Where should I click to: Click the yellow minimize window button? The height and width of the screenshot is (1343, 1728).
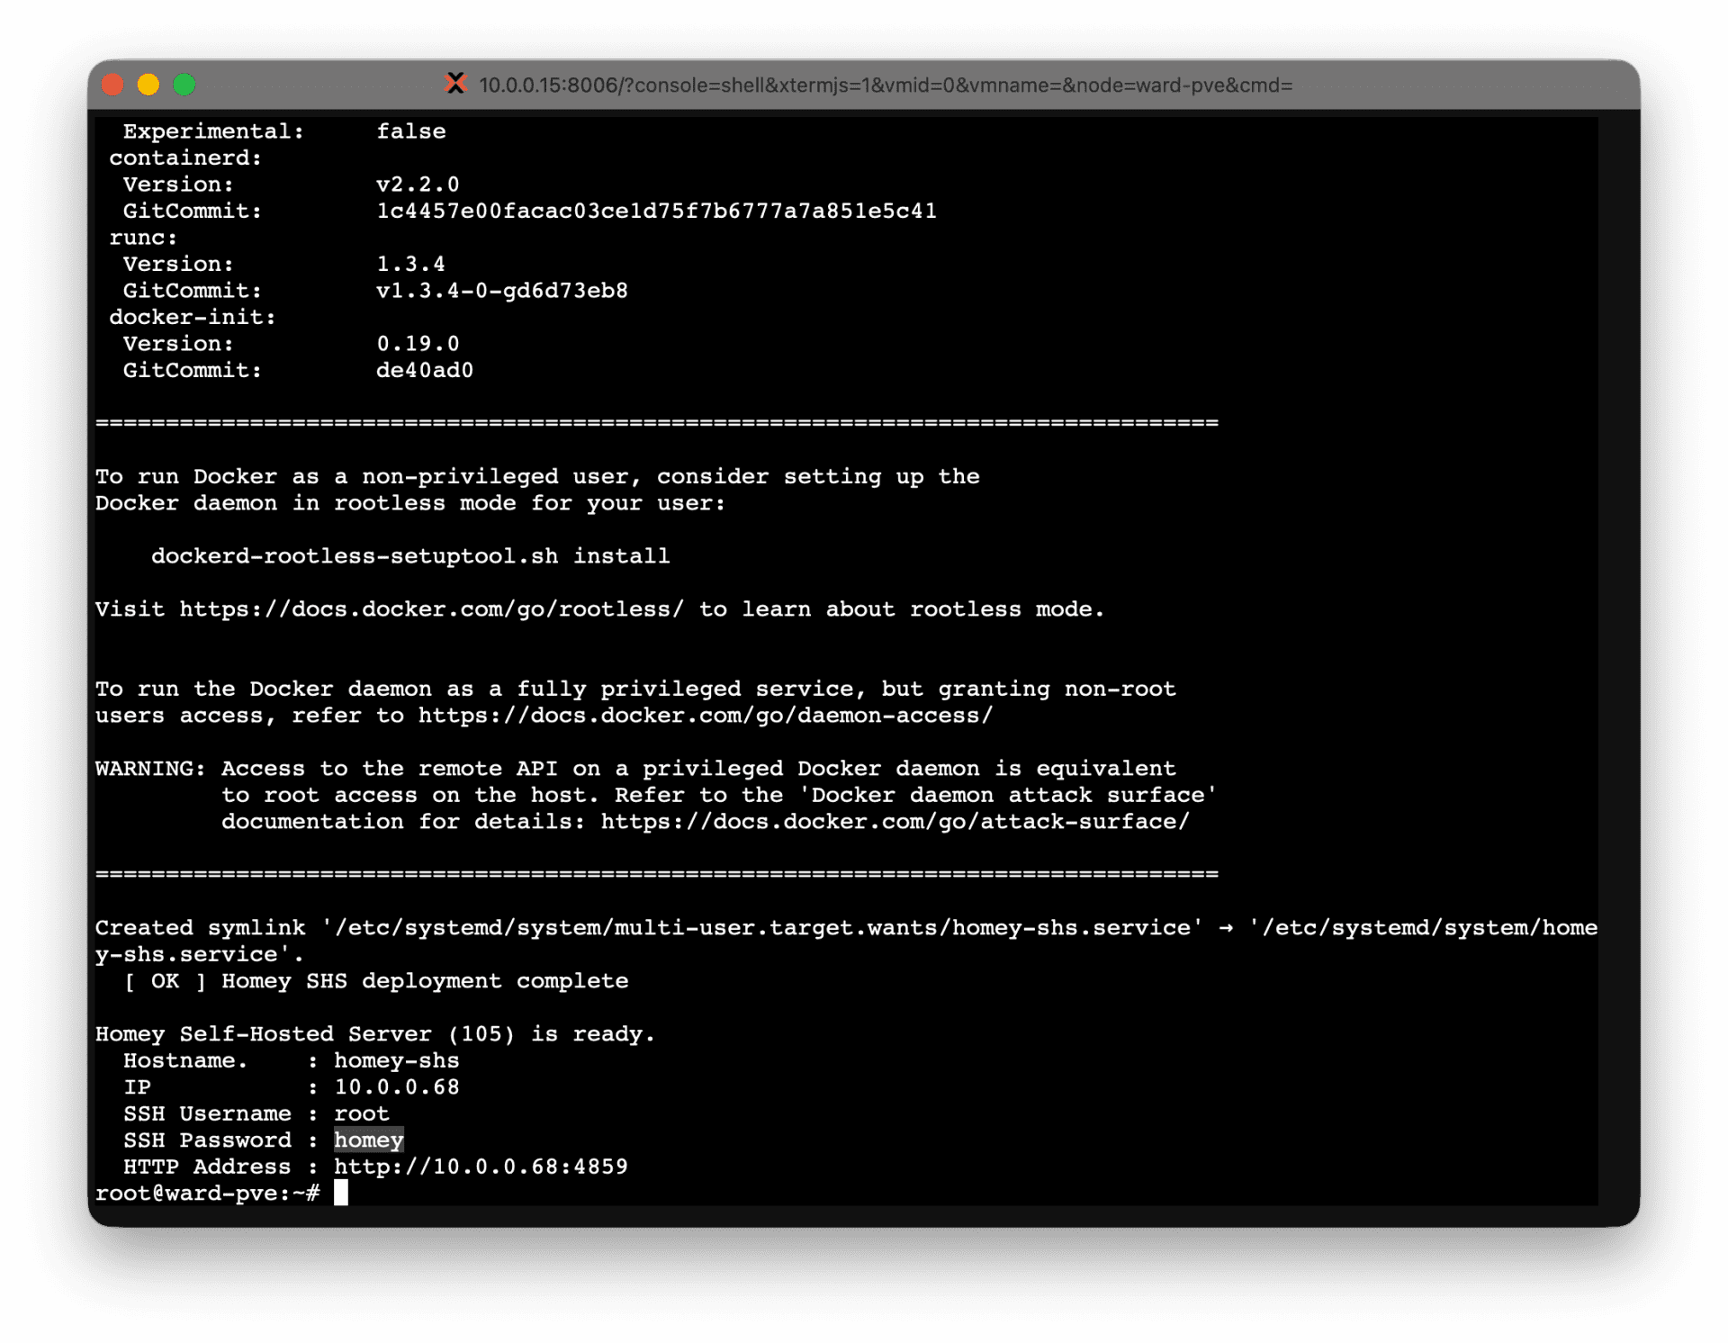pyautogui.click(x=148, y=85)
